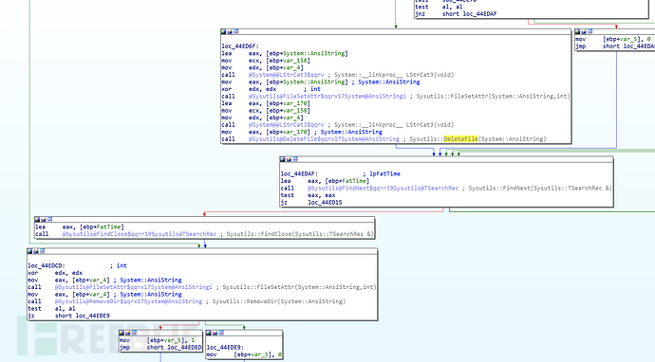
Task: Click 'lea eax, [ebp+FatTime]' in FindClose node
Action: point(80,226)
